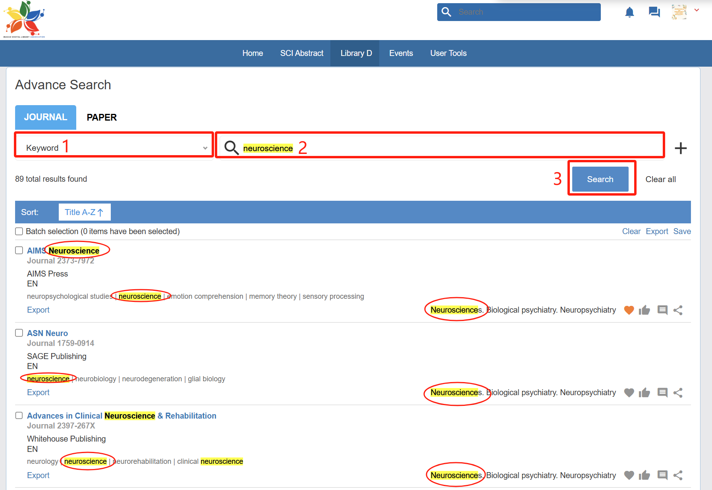
Task: Open the SCI Abstract menu item
Action: (301, 53)
